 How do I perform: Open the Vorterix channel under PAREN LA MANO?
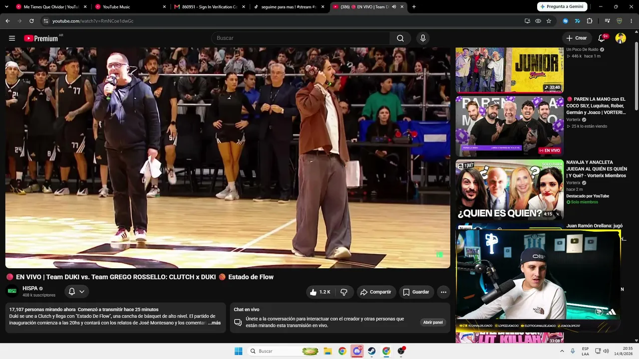[x=574, y=120]
